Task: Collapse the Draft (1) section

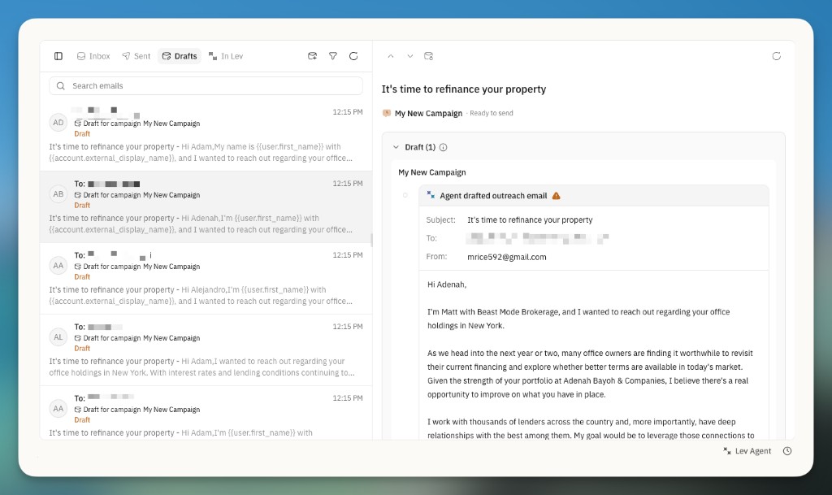Action: pos(396,147)
